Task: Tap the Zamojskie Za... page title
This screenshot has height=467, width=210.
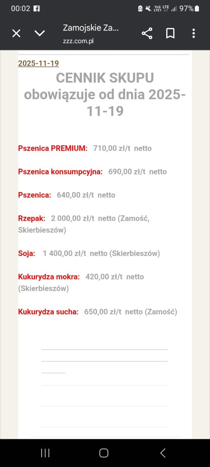Action: tap(91, 28)
